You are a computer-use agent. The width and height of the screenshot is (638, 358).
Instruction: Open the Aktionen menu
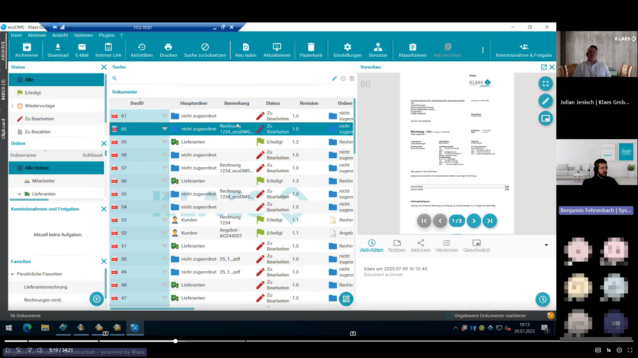420,245
